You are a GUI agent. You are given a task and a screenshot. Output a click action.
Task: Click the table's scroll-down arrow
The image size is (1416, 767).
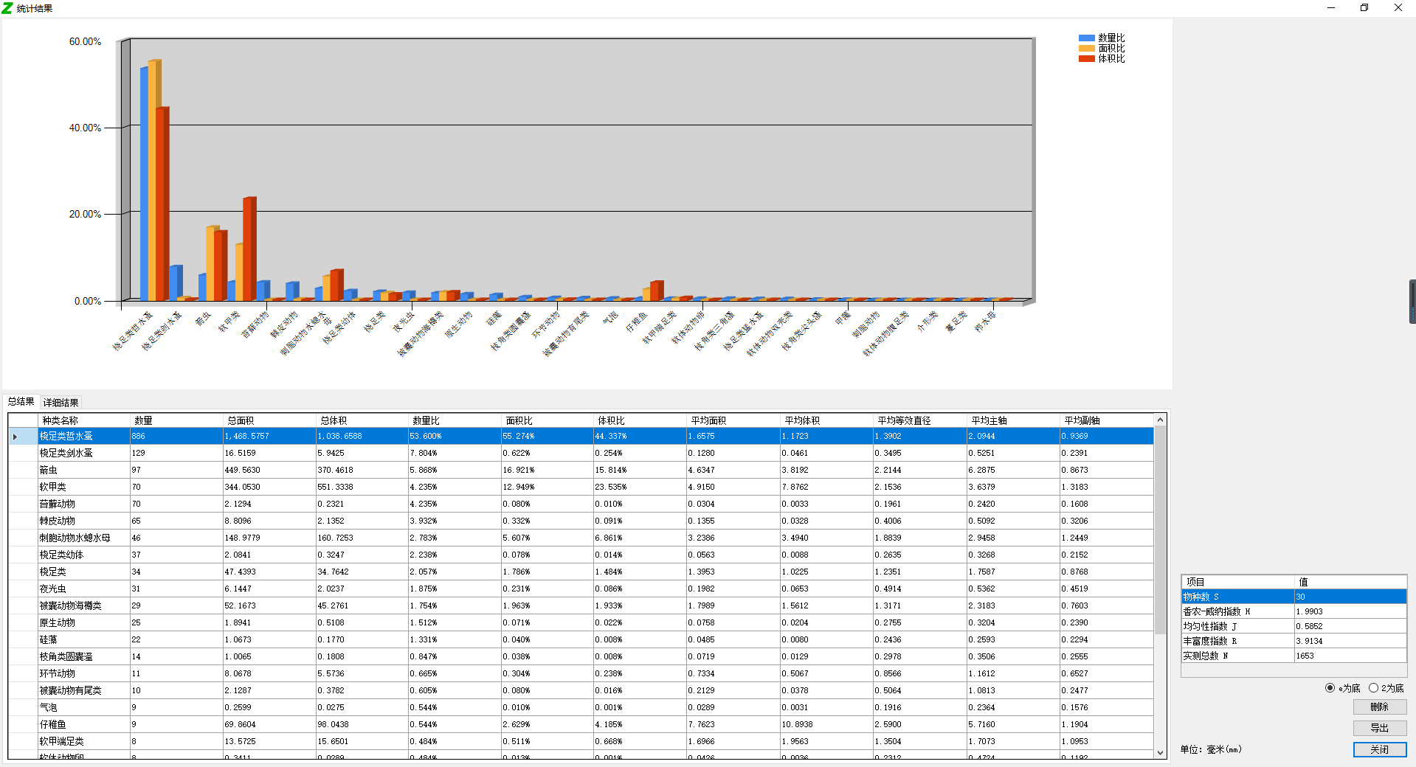pyautogui.click(x=1160, y=753)
